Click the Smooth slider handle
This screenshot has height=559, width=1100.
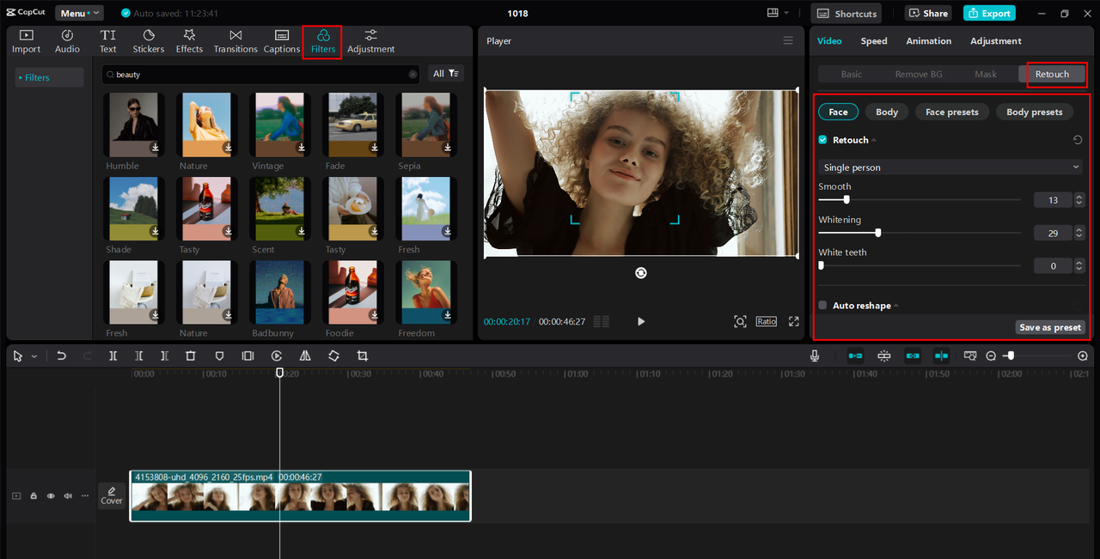[846, 199]
